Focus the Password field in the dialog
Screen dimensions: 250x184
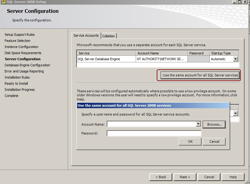154,133
